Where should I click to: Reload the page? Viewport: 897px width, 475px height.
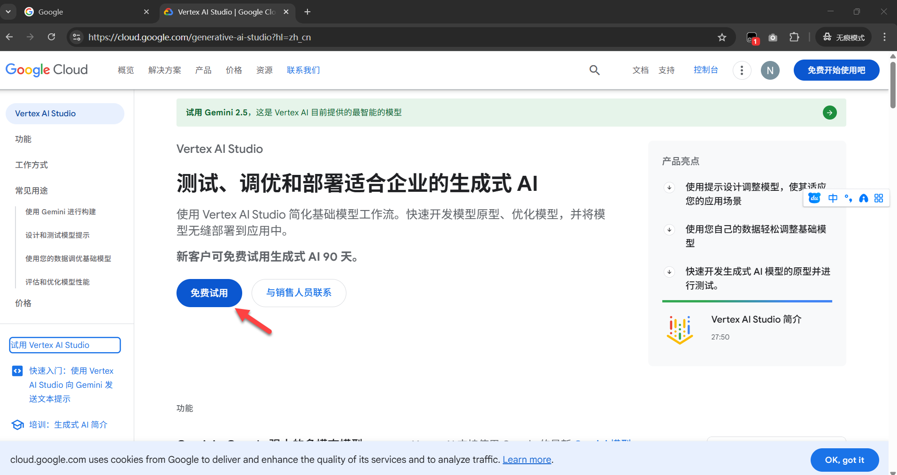[x=52, y=37]
